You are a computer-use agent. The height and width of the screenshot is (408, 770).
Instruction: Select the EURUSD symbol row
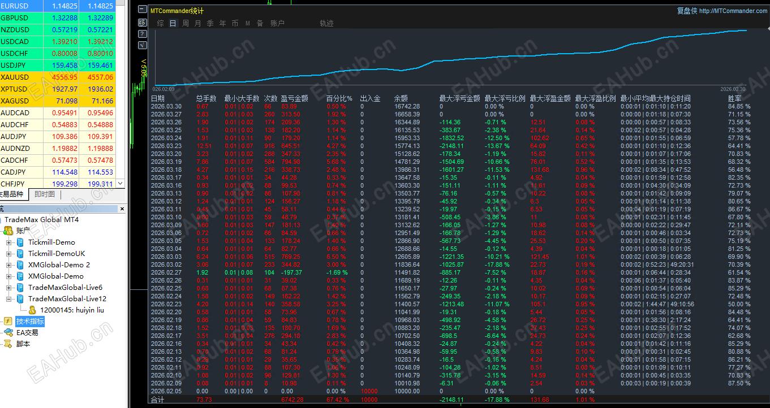[x=57, y=6]
